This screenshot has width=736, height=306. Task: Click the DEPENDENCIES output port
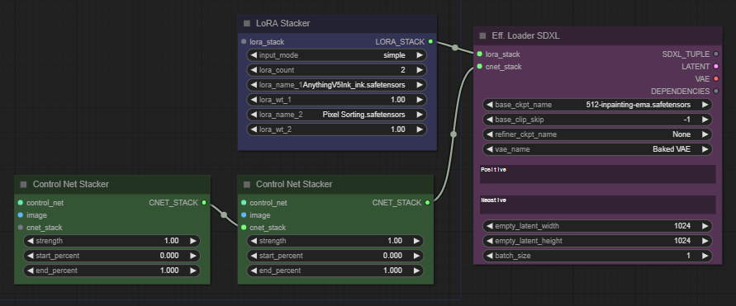(x=716, y=91)
